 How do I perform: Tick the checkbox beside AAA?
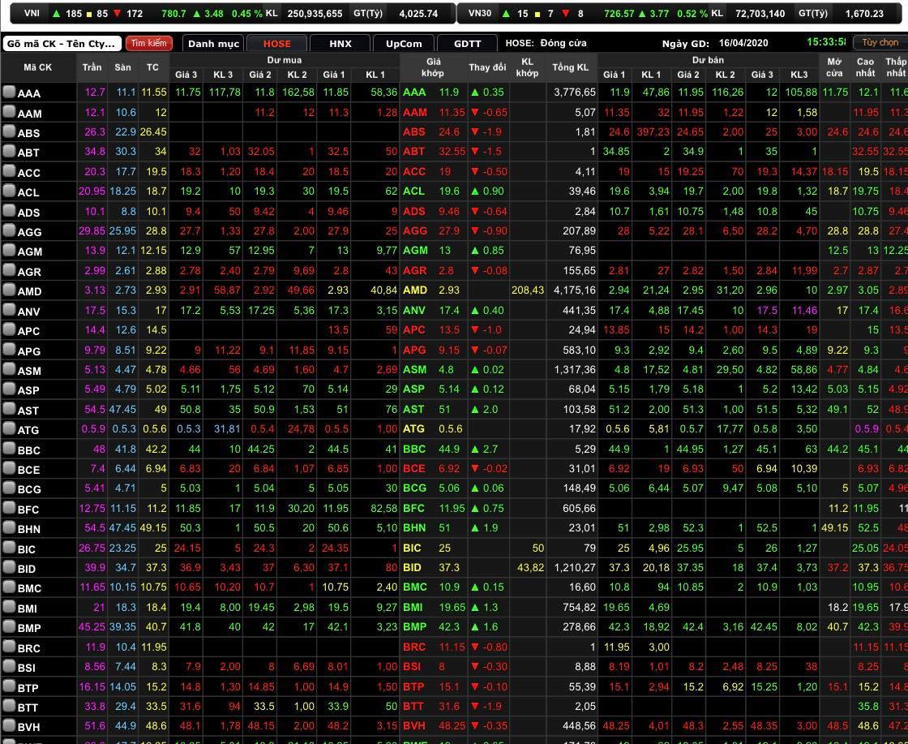click(9, 92)
